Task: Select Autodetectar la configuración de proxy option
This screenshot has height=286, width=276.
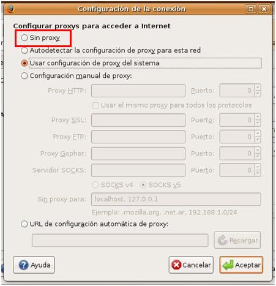Action: pyautogui.click(x=24, y=50)
